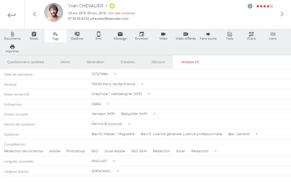291x182 pixels.
Task: Click the SEO SEM skill tag
Action: 139,151
